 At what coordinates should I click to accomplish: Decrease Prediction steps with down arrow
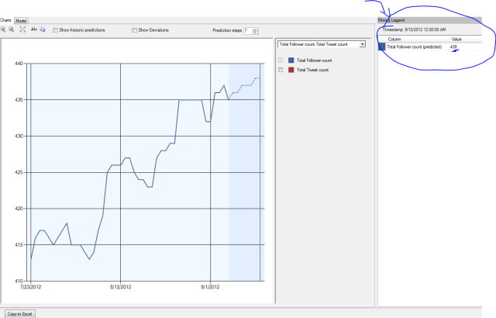pos(255,33)
